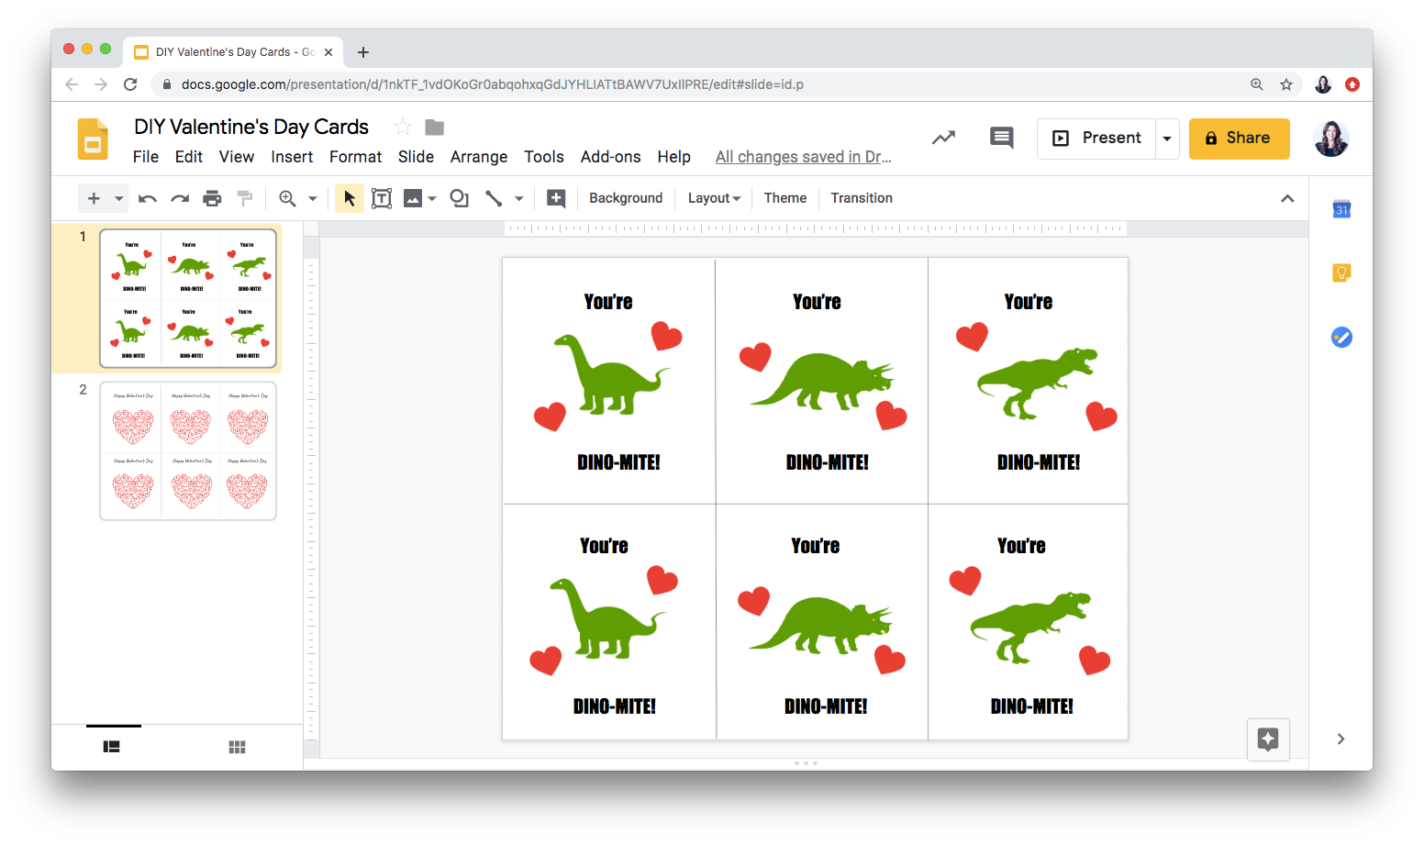1424x844 pixels.
Task: Click All changes saved in Drive link
Action: tap(804, 157)
